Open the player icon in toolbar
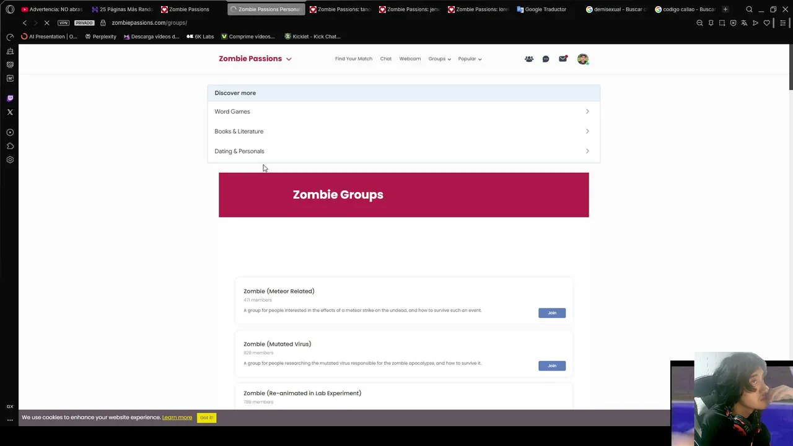This screenshot has height=446, width=793. pos(755,23)
